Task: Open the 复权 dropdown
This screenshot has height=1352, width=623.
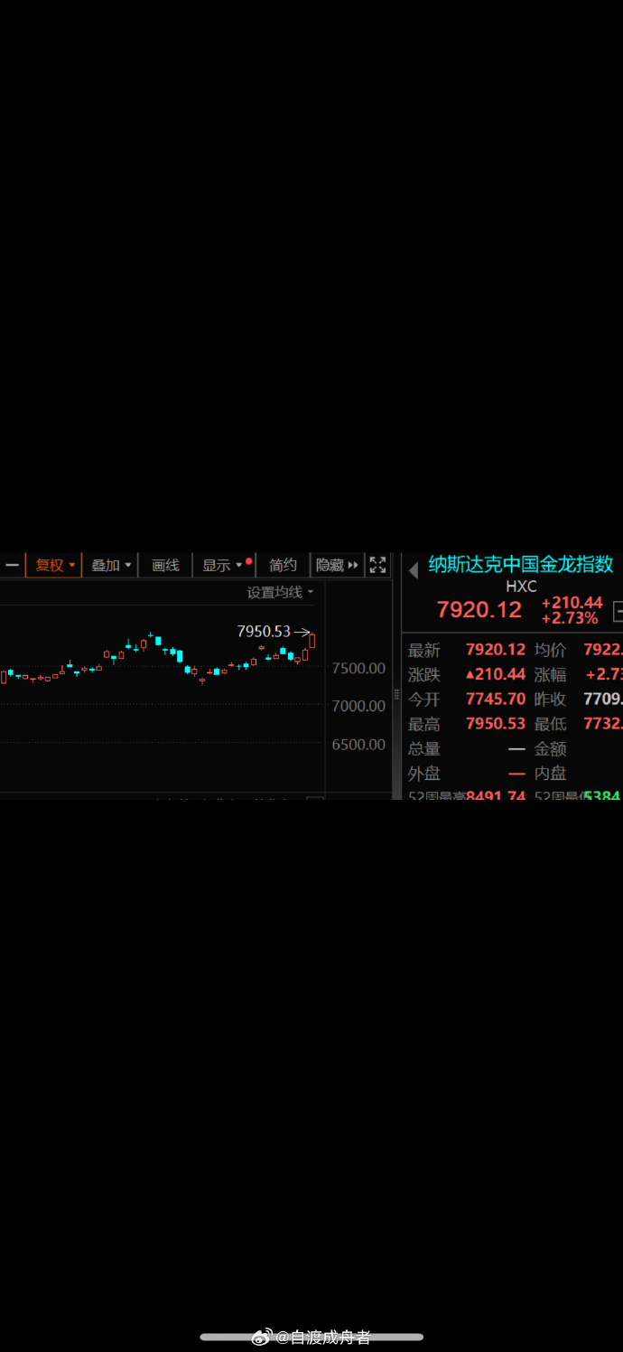Action: (x=55, y=565)
